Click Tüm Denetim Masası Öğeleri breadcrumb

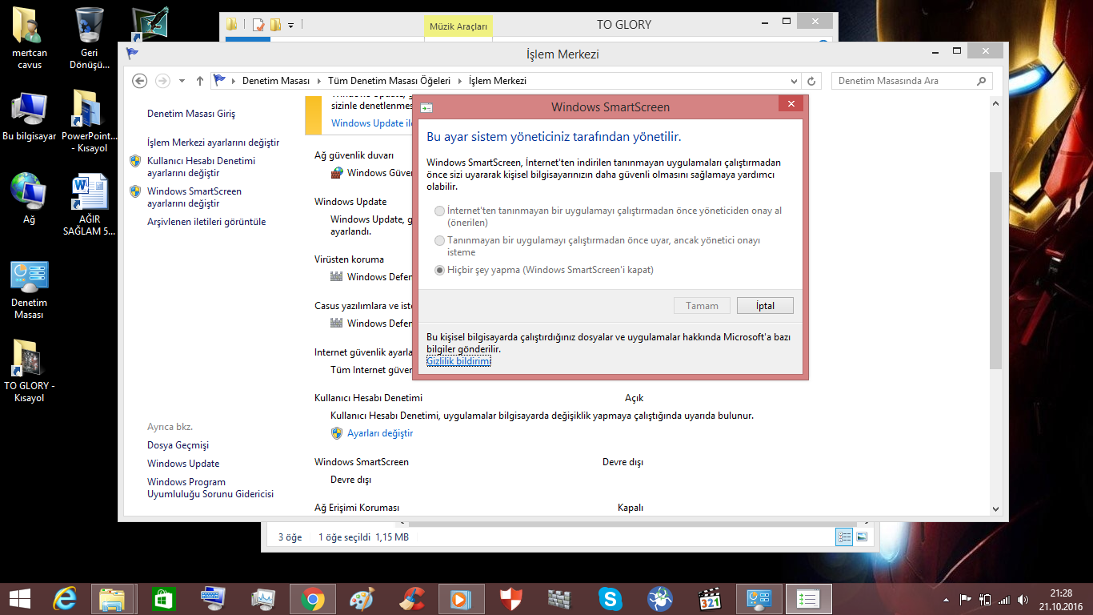[x=389, y=81]
